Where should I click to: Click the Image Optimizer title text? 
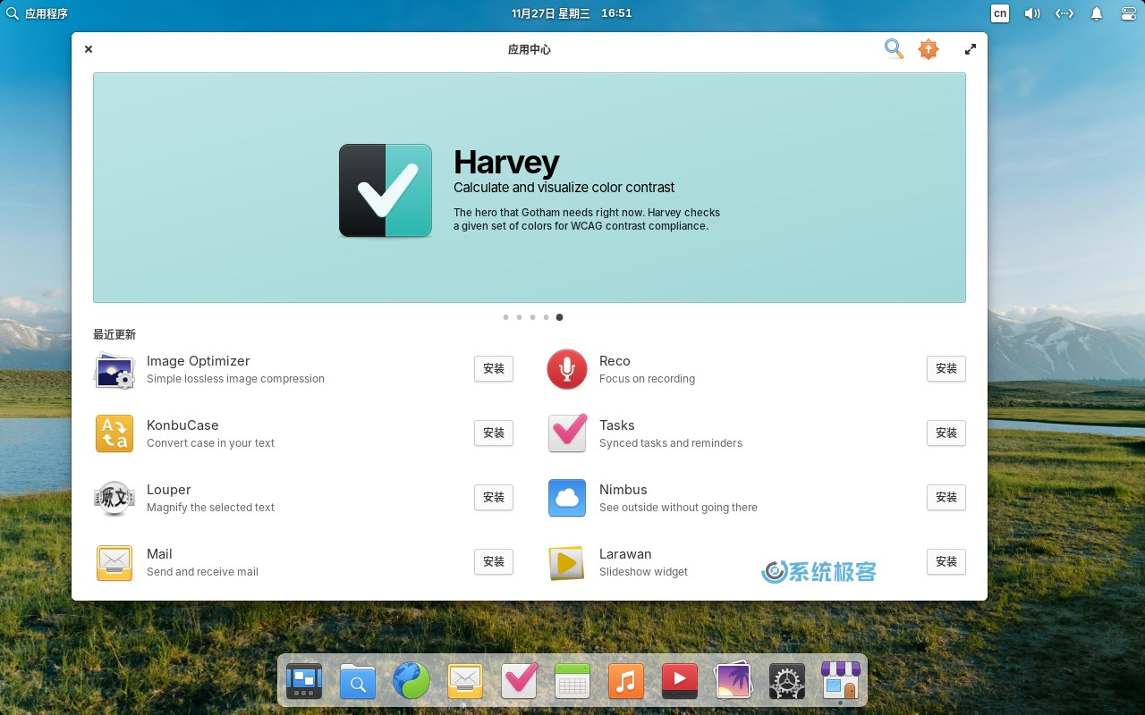tap(198, 361)
